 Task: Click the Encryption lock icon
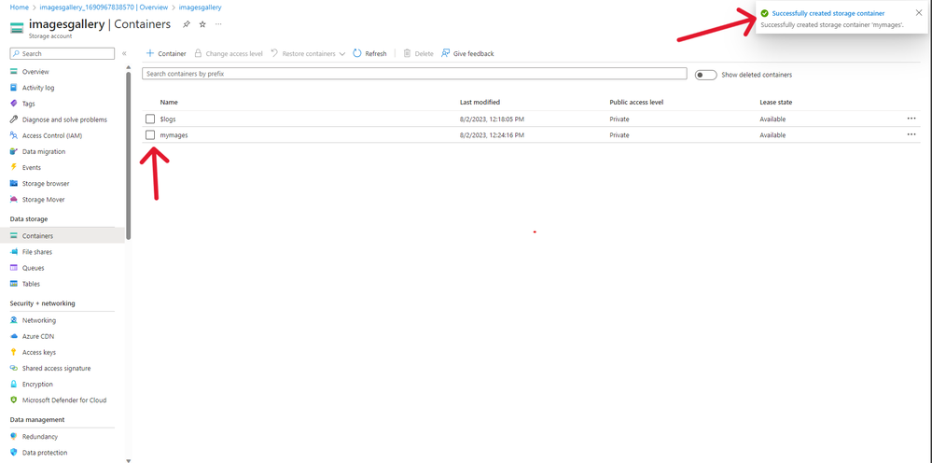point(14,385)
